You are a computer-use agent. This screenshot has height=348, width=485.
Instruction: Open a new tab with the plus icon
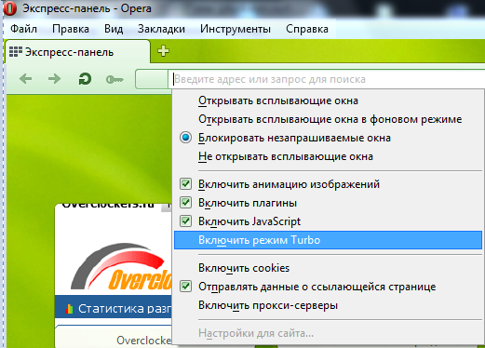point(163,51)
